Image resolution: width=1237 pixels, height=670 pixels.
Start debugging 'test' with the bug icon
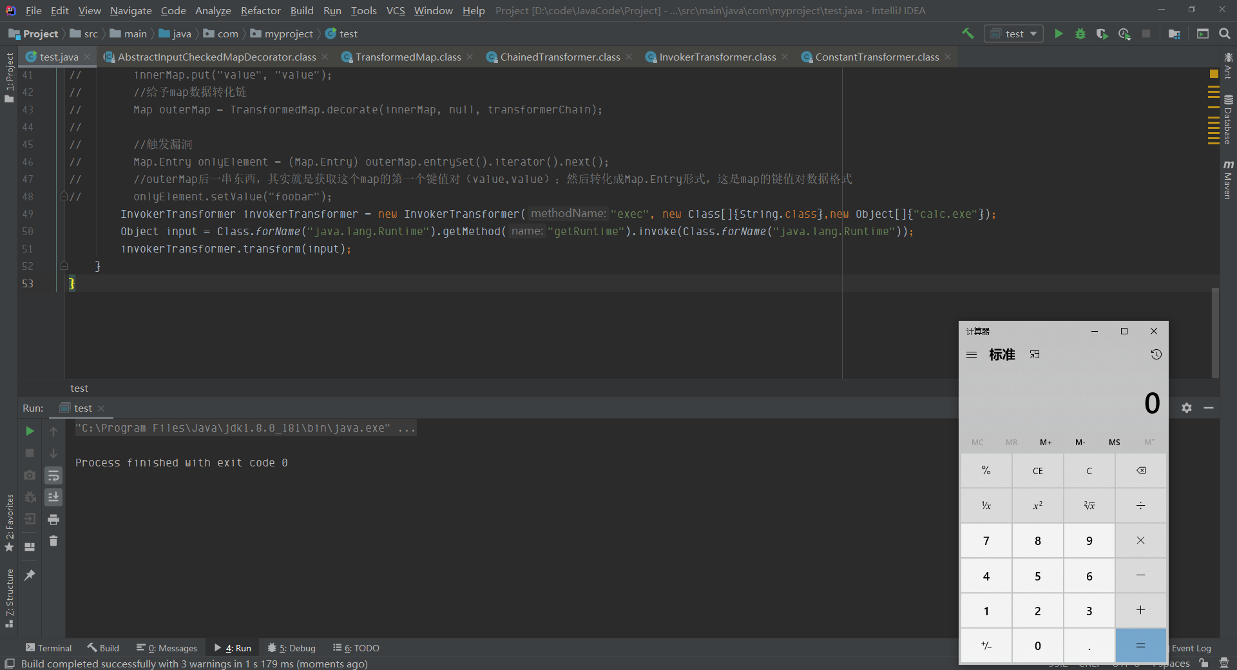pos(1080,33)
